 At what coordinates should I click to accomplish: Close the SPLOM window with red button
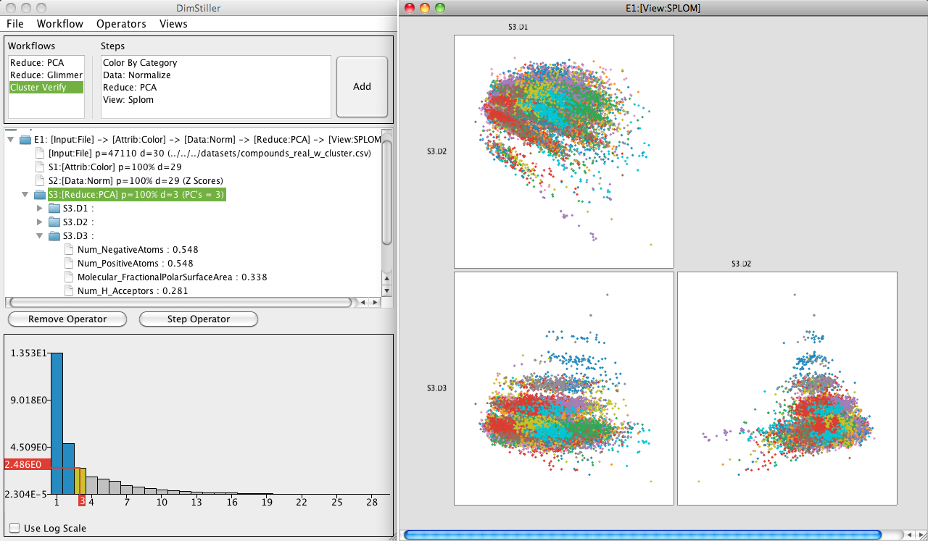(x=409, y=8)
